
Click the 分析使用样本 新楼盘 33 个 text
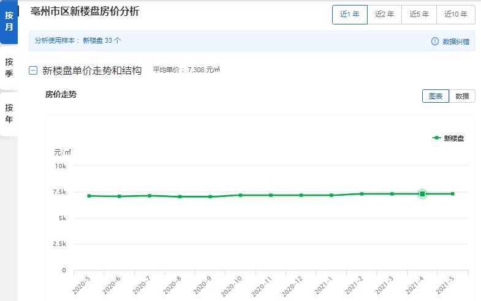tap(78, 40)
